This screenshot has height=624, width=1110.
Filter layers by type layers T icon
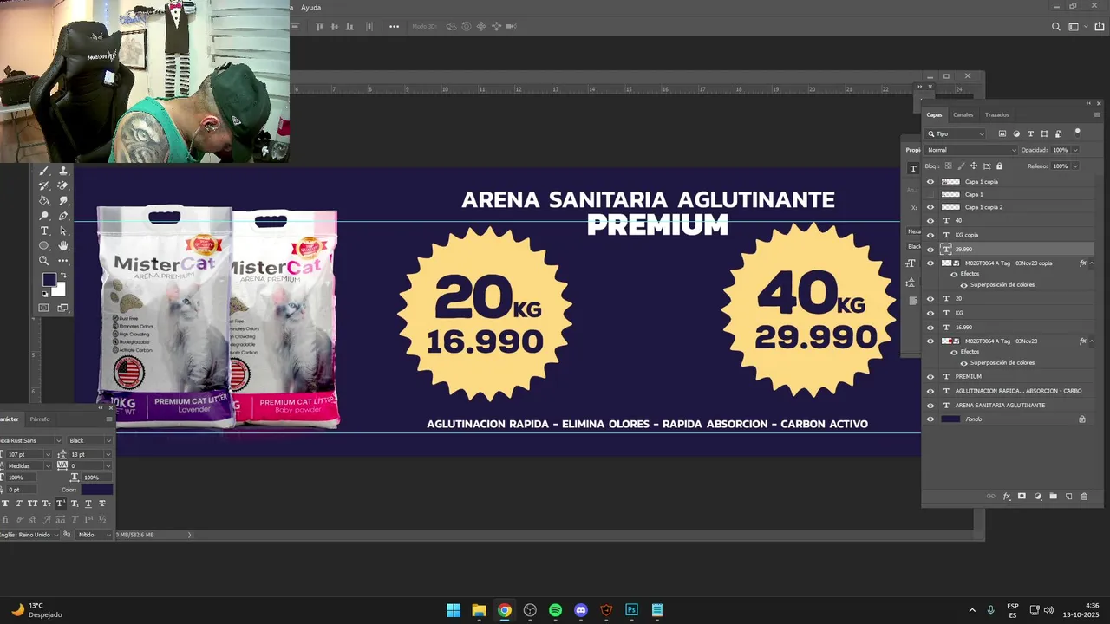1030,133
